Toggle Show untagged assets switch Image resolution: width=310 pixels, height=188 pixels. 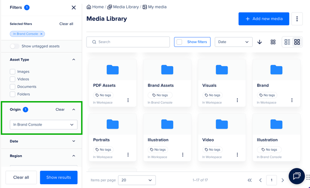(x=15, y=46)
